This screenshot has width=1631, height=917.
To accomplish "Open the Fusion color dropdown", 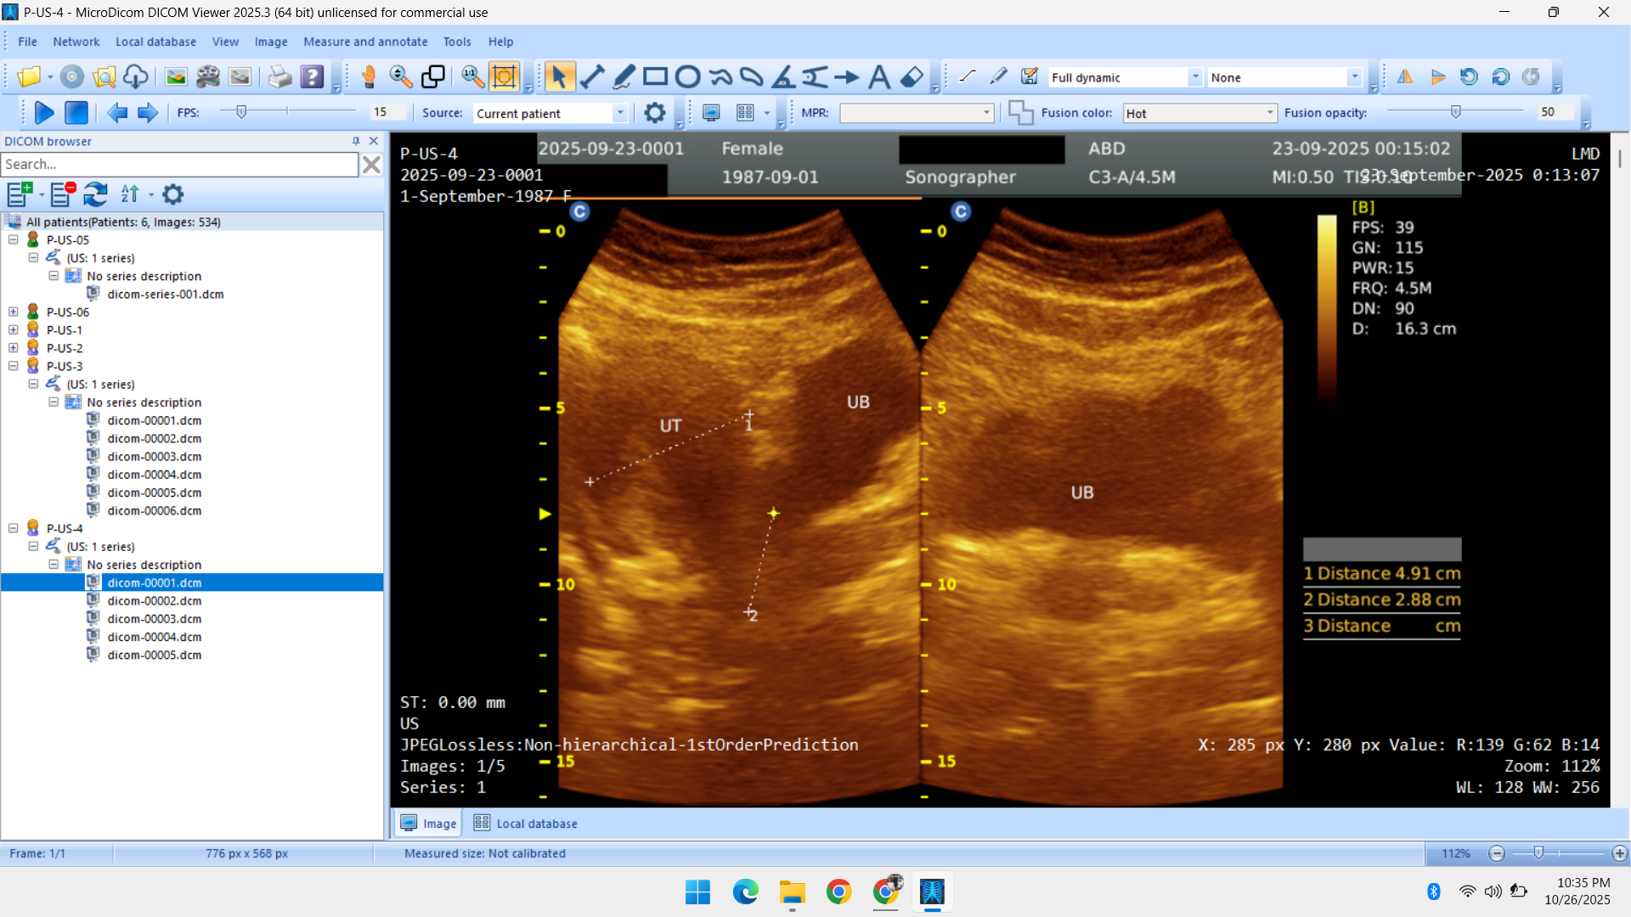I will pos(1269,113).
